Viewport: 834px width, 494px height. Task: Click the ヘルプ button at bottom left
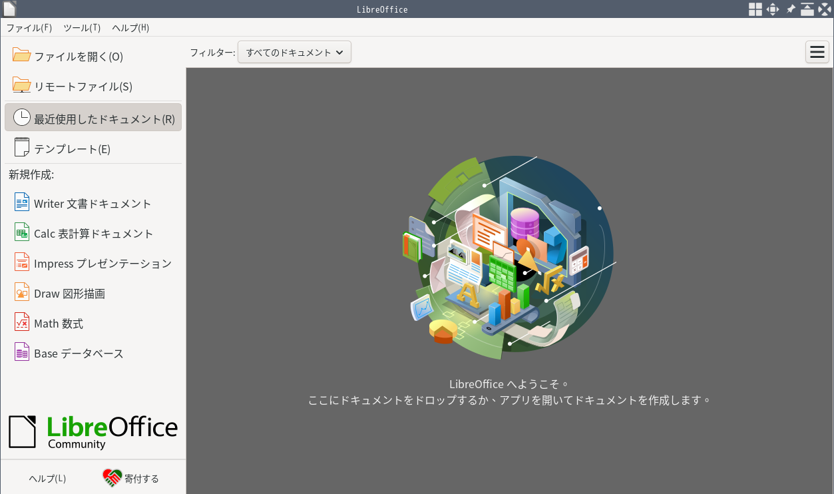coord(46,477)
